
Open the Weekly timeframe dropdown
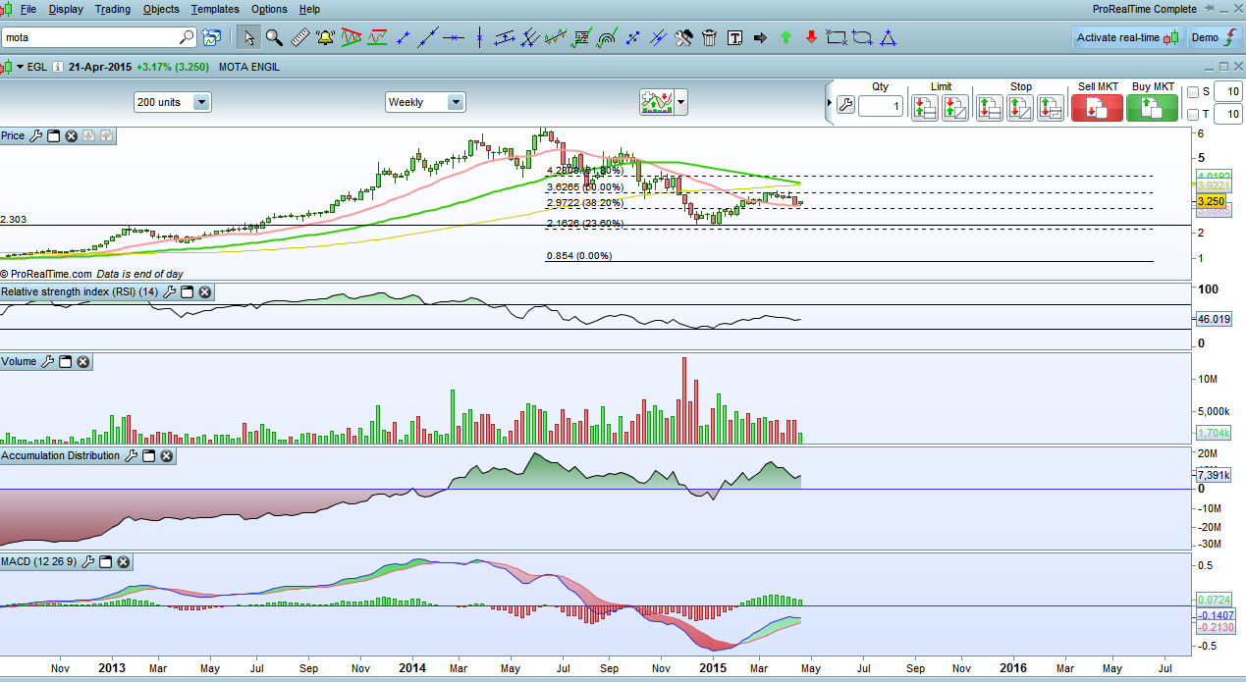[x=455, y=102]
